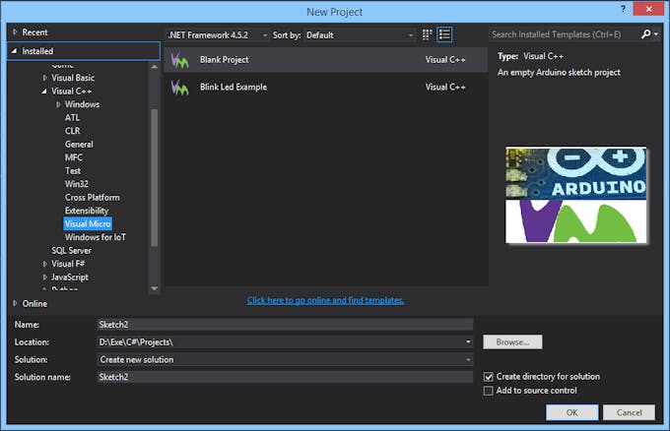
Task: Switch to small icons list view
Action: click(x=445, y=34)
